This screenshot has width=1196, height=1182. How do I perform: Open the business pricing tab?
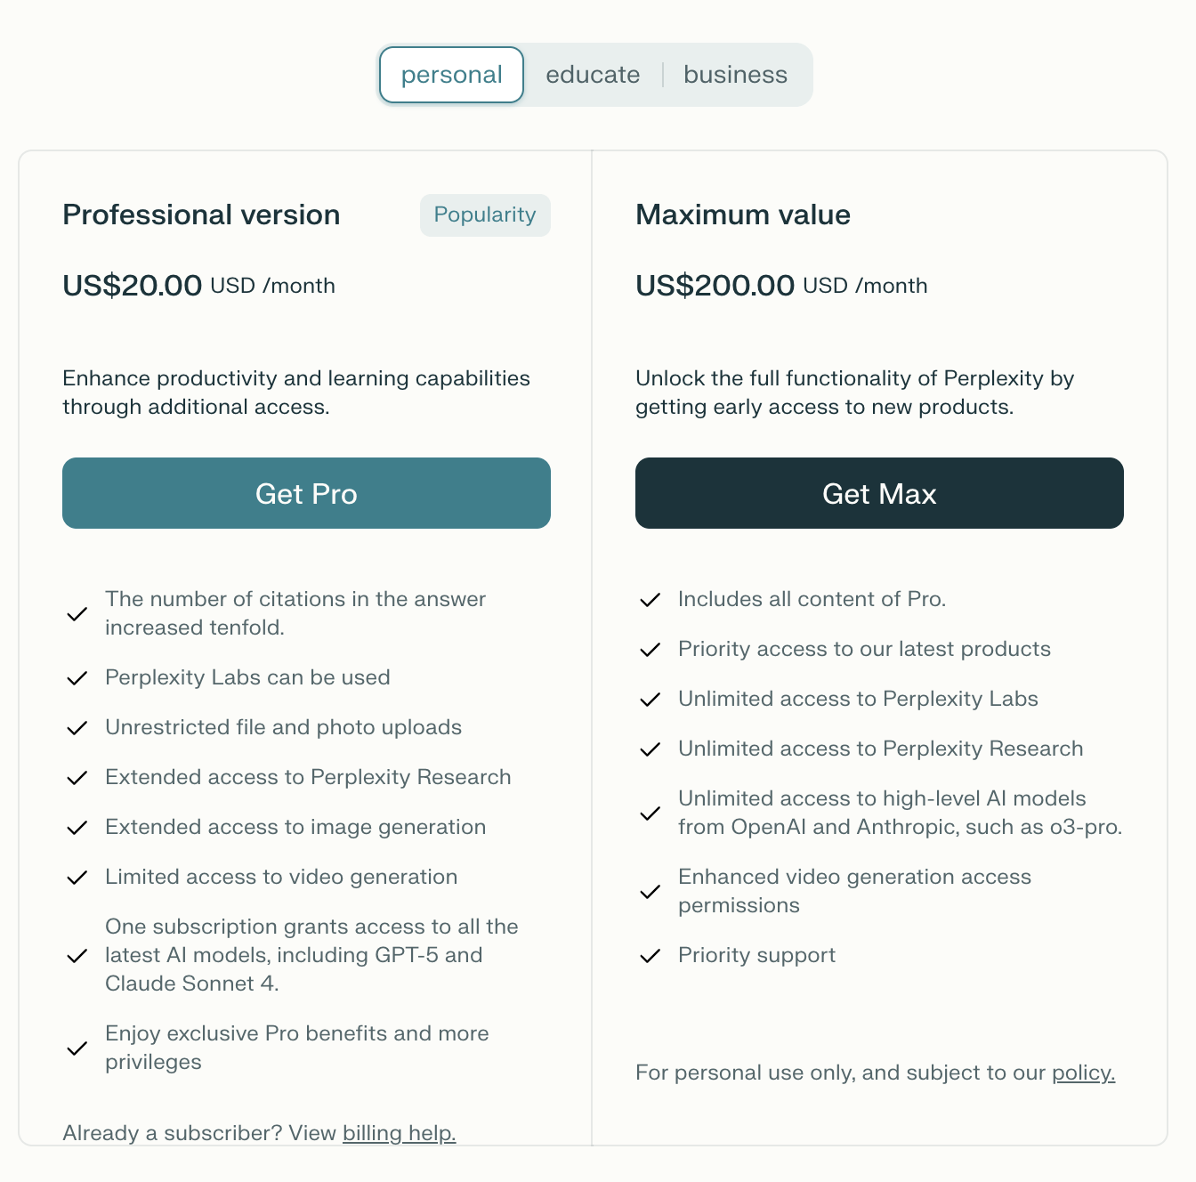pos(735,75)
